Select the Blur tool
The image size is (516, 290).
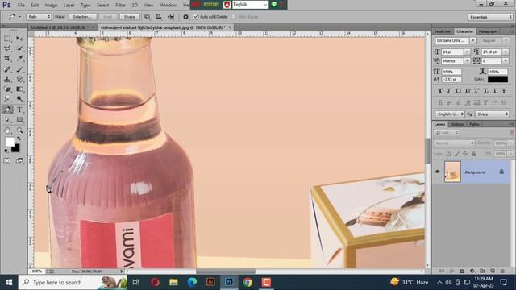click(x=7, y=98)
